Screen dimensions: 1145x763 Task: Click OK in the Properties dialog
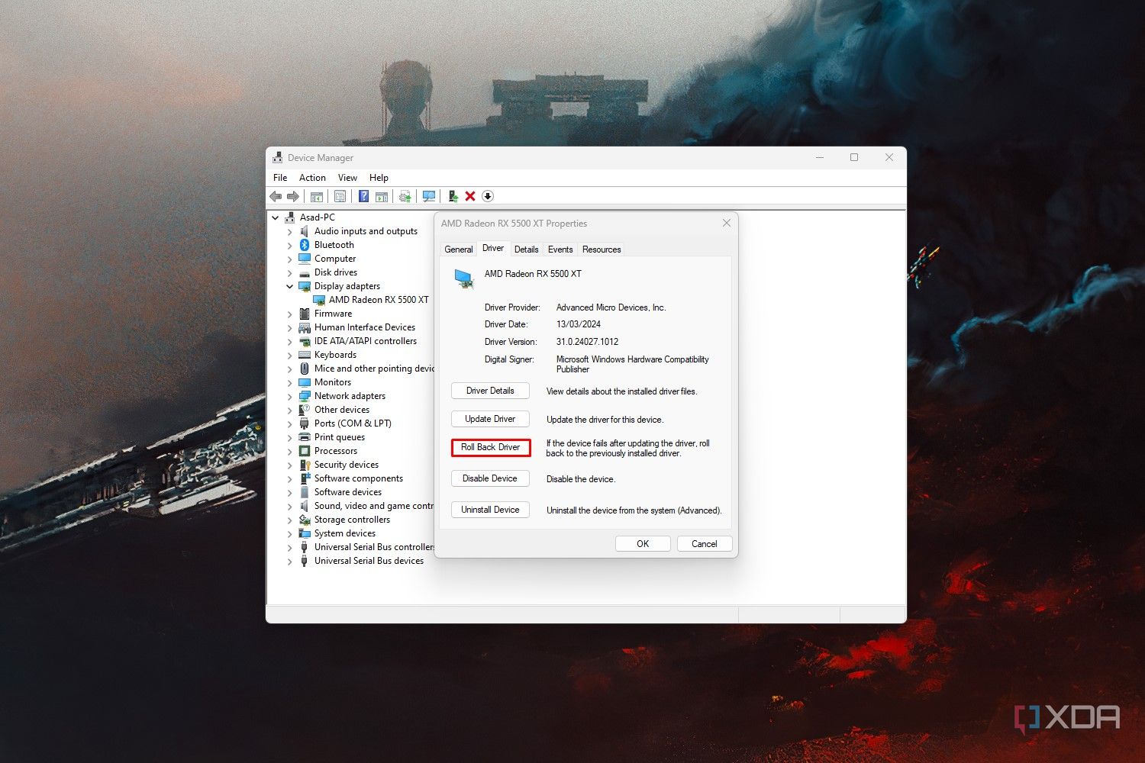click(x=643, y=544)
